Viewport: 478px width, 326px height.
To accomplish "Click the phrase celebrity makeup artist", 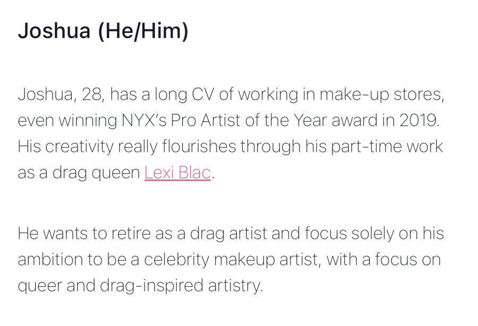I will (x=231, y=260).
